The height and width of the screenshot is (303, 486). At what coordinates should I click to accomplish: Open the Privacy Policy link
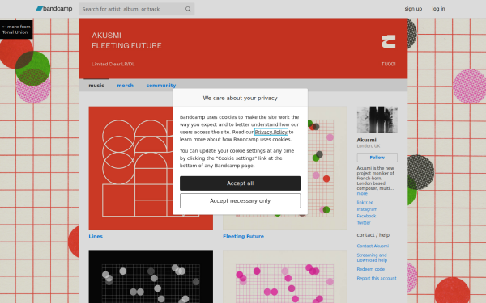tap(271, 132)
